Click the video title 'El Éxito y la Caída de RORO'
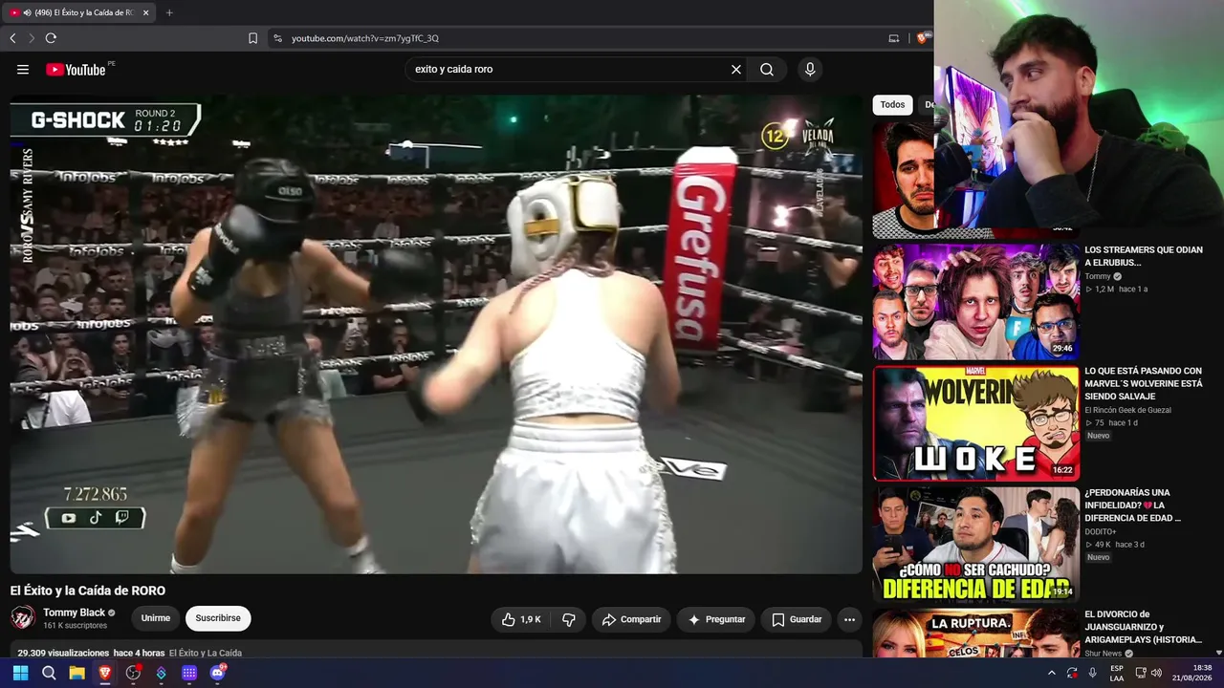Image resolution: width=1224 pixels, height=688 pixels. [88, 591]
